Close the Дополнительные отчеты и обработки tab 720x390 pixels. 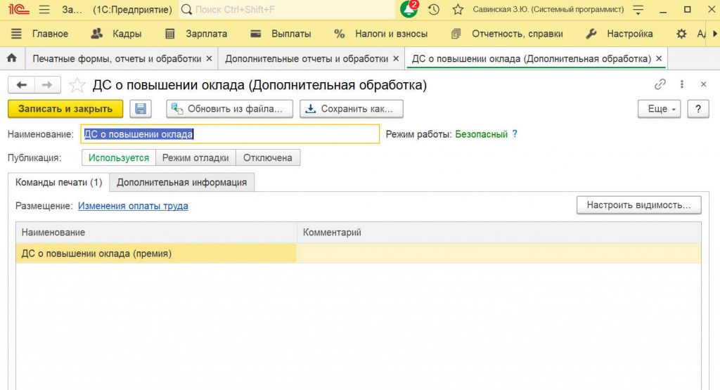point(396,58)
